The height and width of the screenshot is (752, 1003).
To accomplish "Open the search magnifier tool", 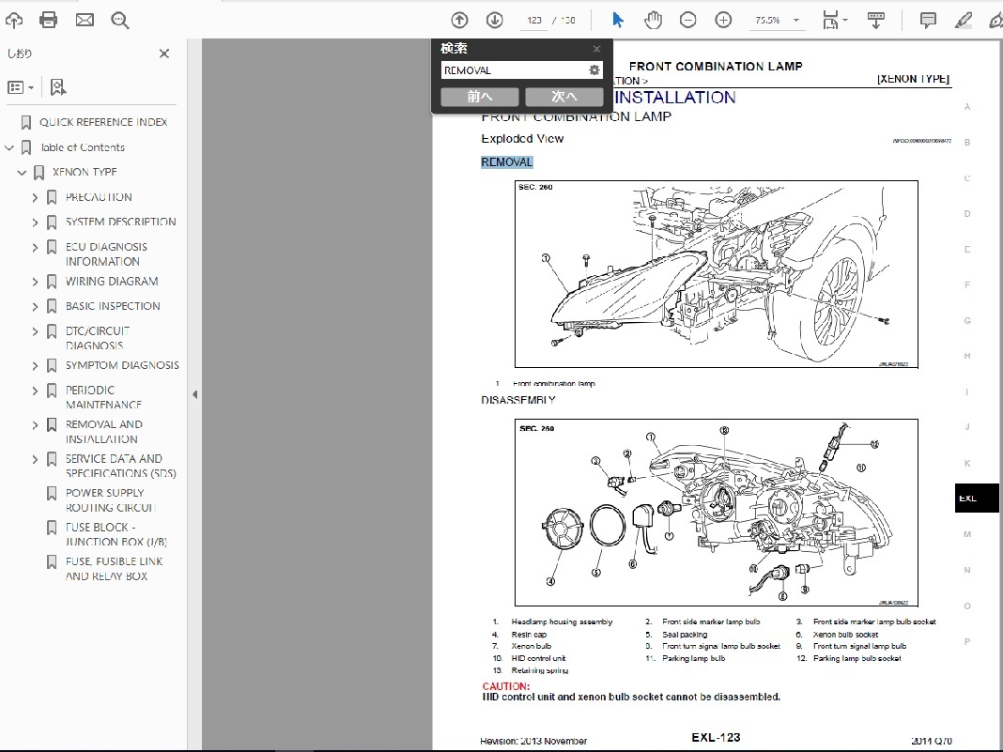I will 120,19.
